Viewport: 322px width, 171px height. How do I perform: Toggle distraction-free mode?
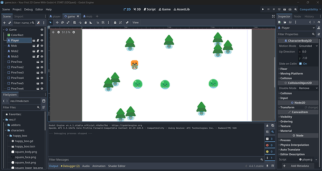click(273, 16)
